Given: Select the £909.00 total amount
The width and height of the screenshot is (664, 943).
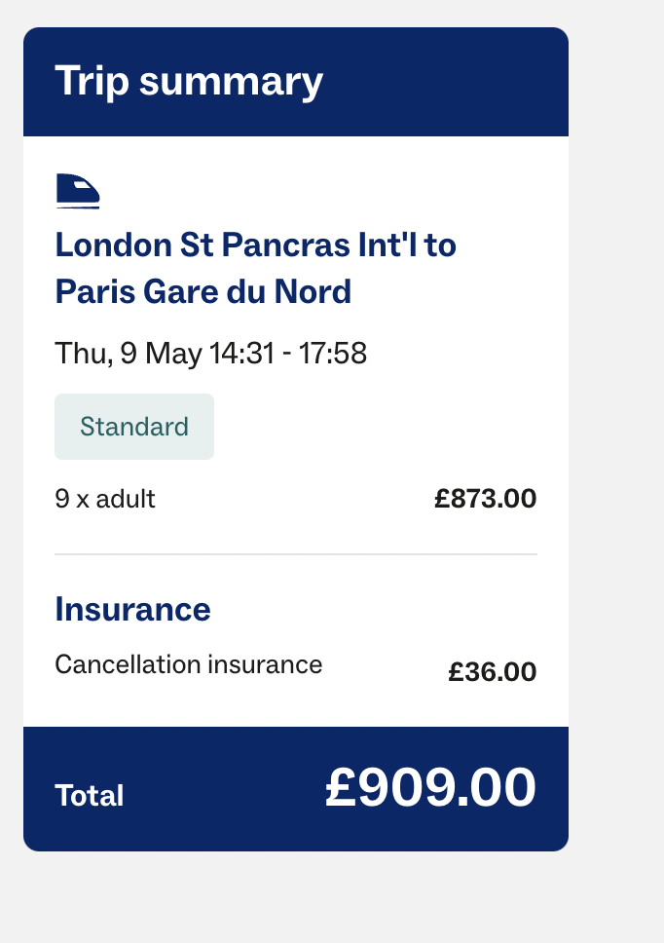Looking at the screenshot, I should (430, 787).
